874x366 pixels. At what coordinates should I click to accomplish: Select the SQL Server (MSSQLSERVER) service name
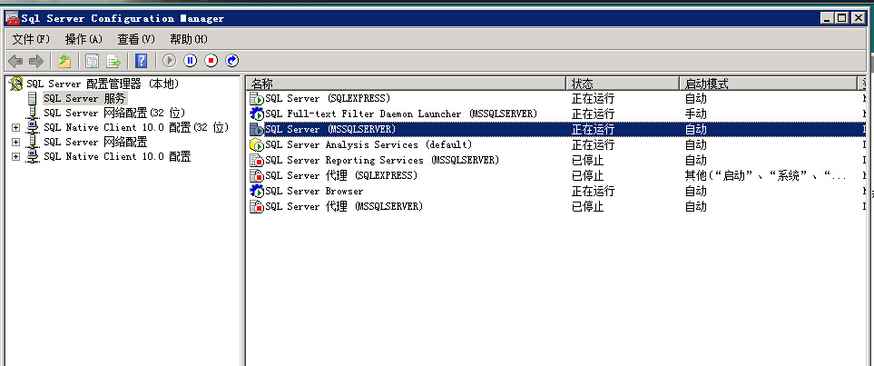click(330, 130)
